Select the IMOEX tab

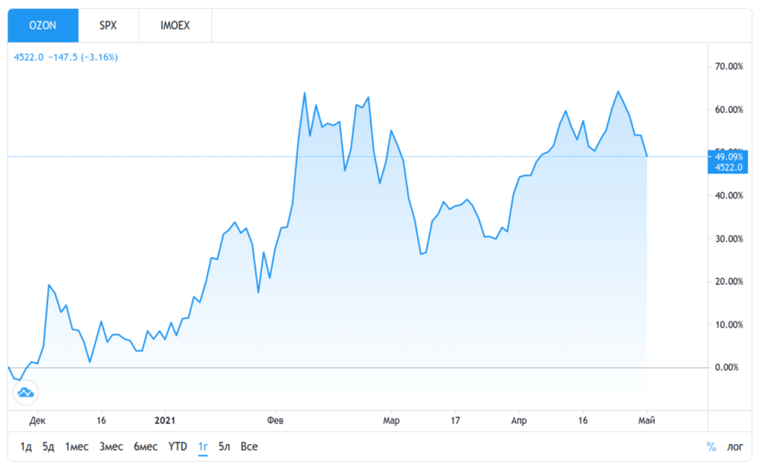pyautogui.click(x=175, y=25)
